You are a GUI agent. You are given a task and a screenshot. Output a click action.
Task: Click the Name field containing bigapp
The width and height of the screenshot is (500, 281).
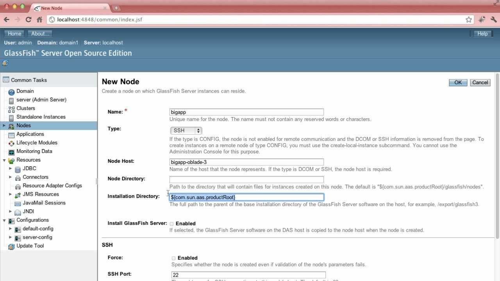pos(246,112)
